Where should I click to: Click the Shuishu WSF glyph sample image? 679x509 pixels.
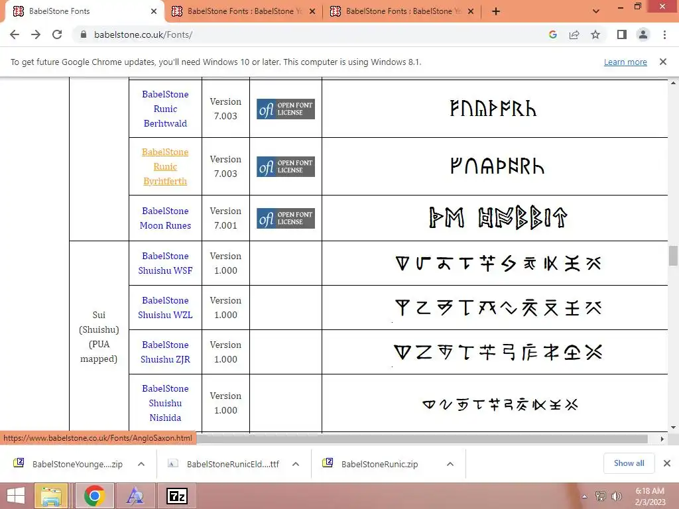[499, 263]
